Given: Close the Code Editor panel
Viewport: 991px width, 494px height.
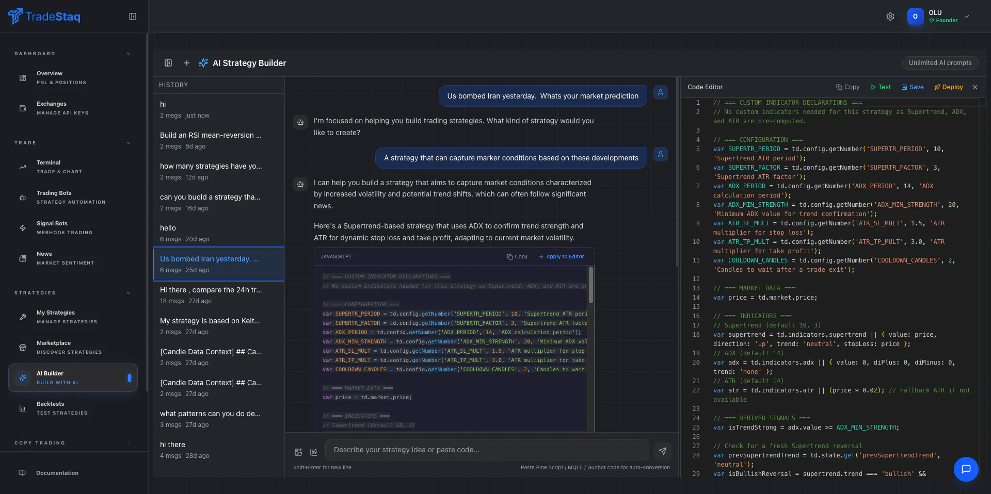Looking at the screenshot, I should click(x=975, y=87).
